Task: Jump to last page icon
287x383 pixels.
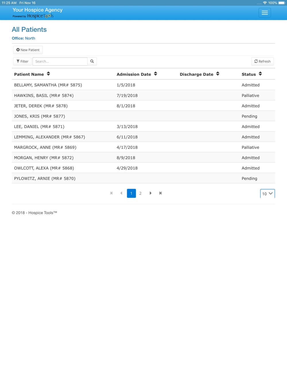Action: (x=160, y=193)
